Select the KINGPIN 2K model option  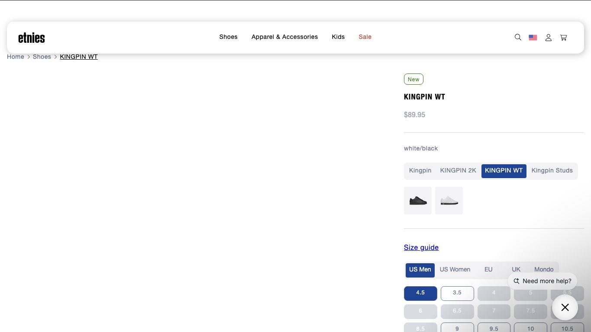[x=458, y=170]
